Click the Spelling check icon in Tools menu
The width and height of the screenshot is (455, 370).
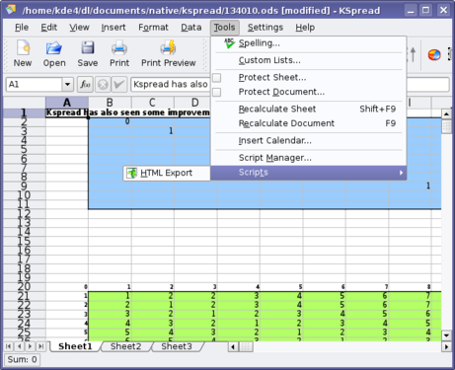pos(229,43)
